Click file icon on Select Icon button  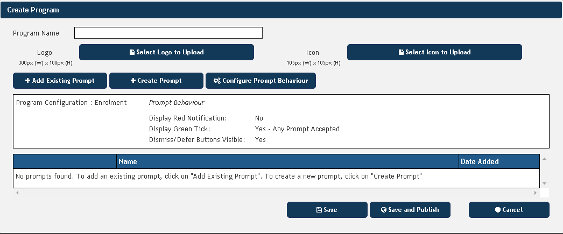coord(401,52)
